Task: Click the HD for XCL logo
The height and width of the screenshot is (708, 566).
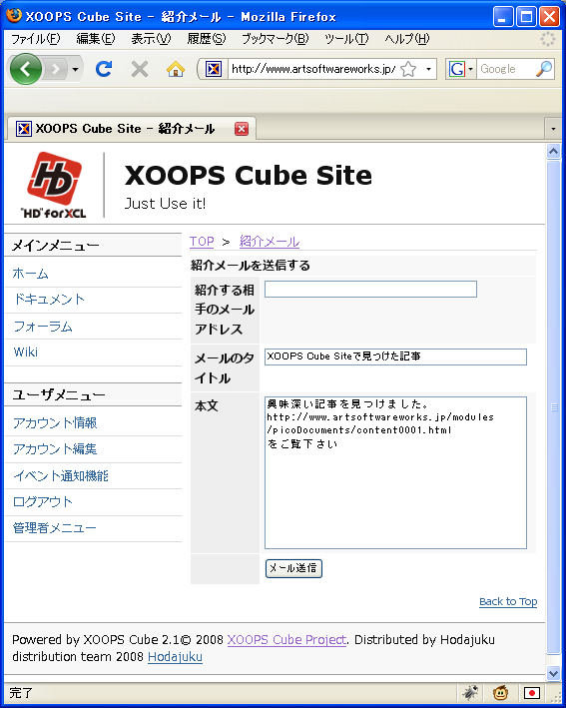Action: point(54,185)
